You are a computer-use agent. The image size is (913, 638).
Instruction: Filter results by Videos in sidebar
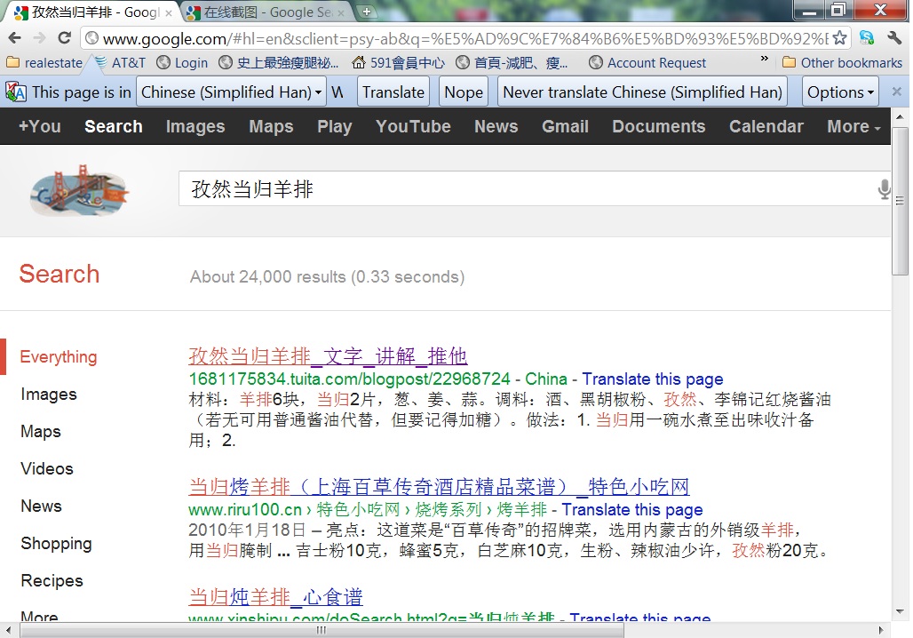(x=46, y=469)
